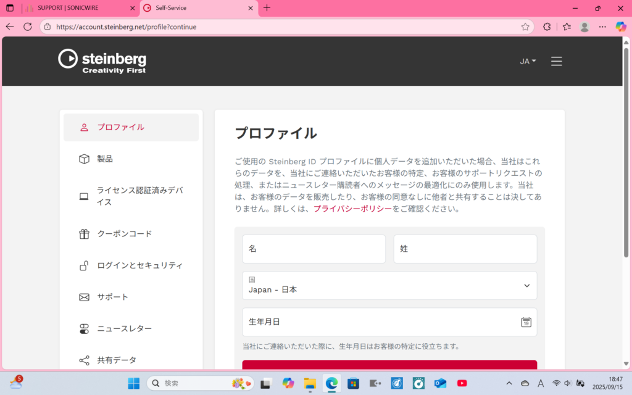Click the 名 first name field

(x=314, y=249)
